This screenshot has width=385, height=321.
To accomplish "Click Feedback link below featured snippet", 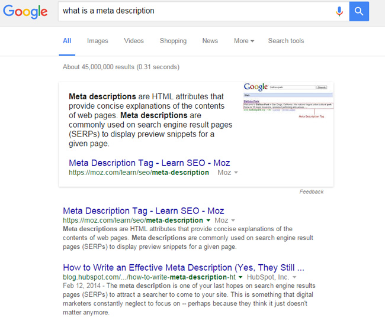I will (312, 192).
